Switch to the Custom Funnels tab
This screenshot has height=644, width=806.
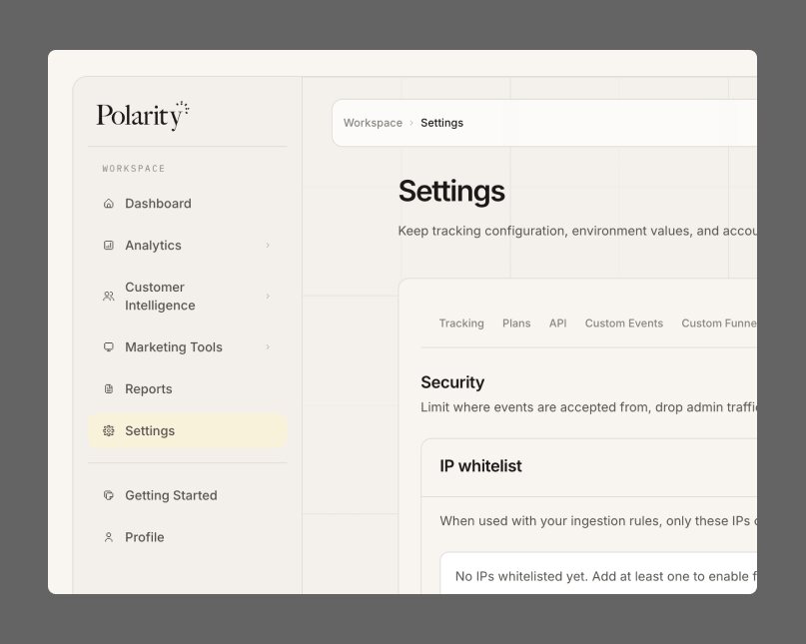[719, 323]
